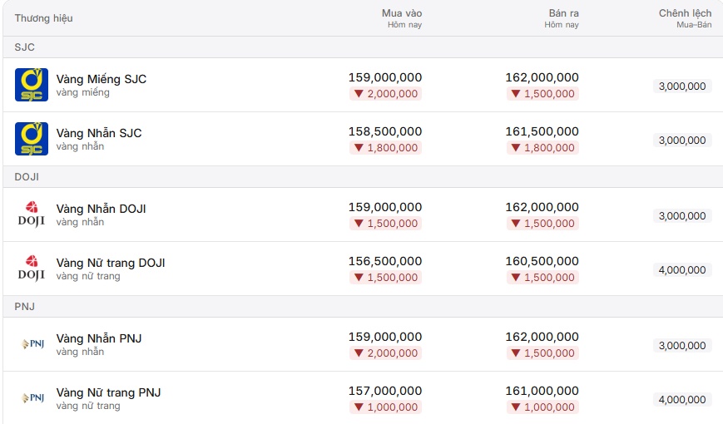The height and width of the screenshot is (424, 723).
Task: Click the 3,000,000 spread badge for Vàng Nhẫn SJC
Action: [x=682, y=141]
